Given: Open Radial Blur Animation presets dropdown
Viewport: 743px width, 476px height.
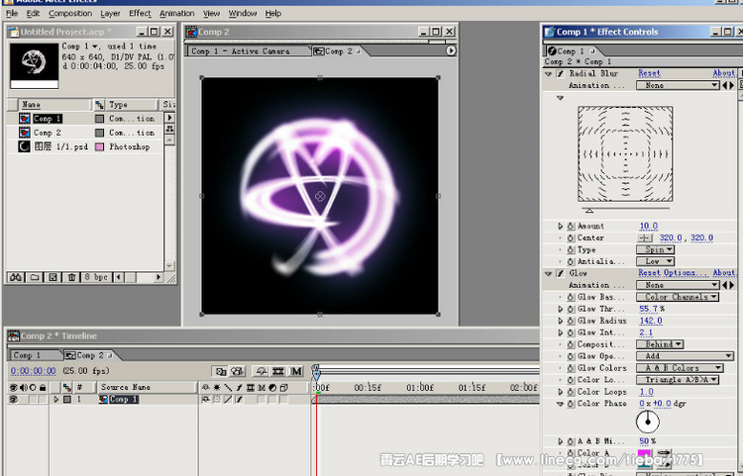Looking at the screenshot, I should 678,86.
